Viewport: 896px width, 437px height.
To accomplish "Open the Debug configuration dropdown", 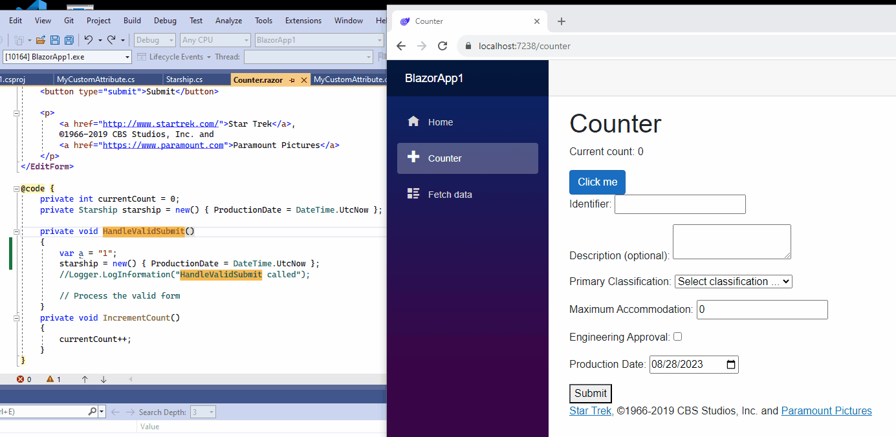I will pyautogui.click(x=155, y=40).
